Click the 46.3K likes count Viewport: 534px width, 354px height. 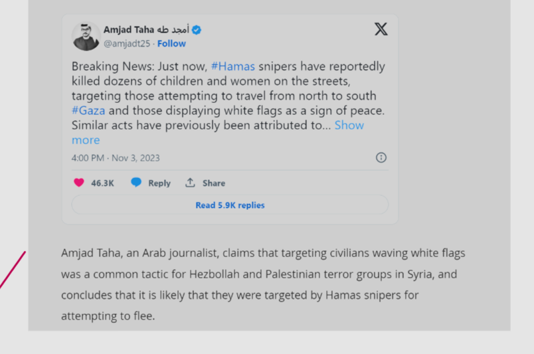(102, 183)
